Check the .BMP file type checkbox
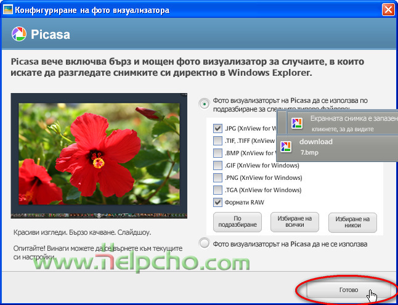The width and height of the screenshot is (398, 305). (x=217, y=153)
